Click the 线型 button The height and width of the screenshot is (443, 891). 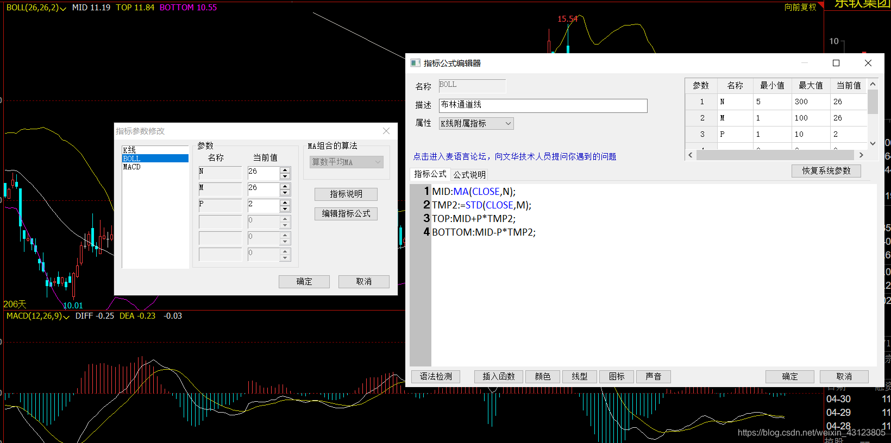coord(580,376)
